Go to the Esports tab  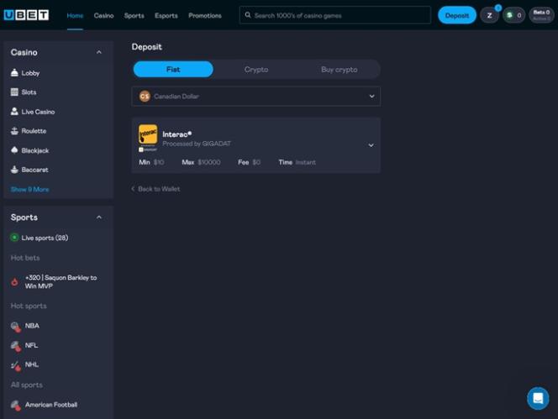[166, 15]
